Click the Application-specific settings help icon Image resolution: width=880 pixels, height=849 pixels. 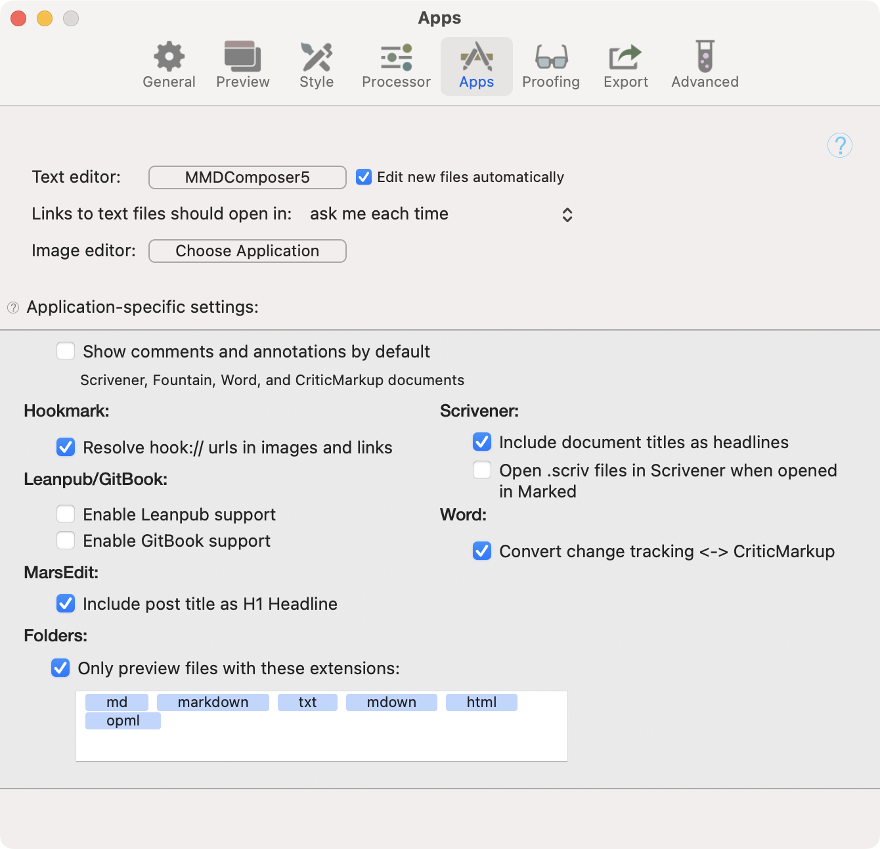coord(13,308)
